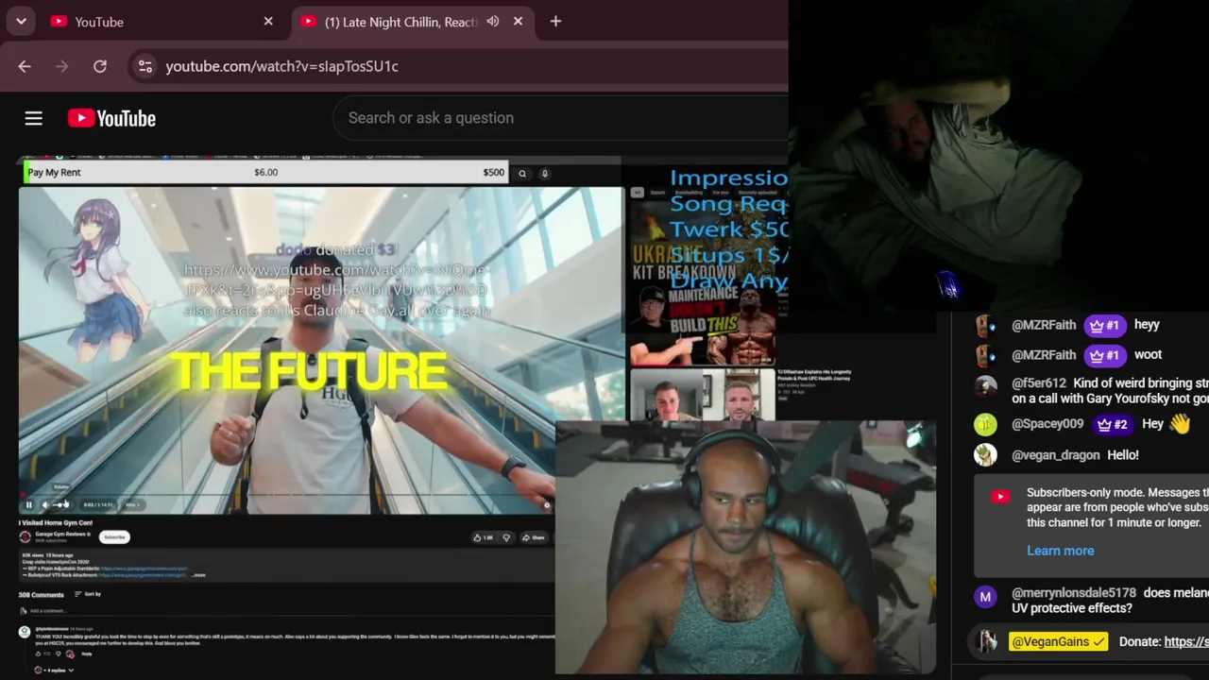
Task: Click the search icon in inner video
Action: pyautogui.click(x=522, y=173)
